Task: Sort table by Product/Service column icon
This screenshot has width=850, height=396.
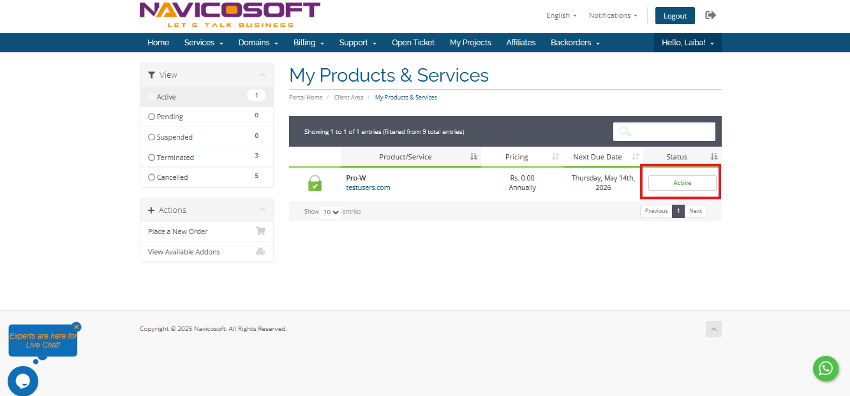Action: (x=473, y=157)
